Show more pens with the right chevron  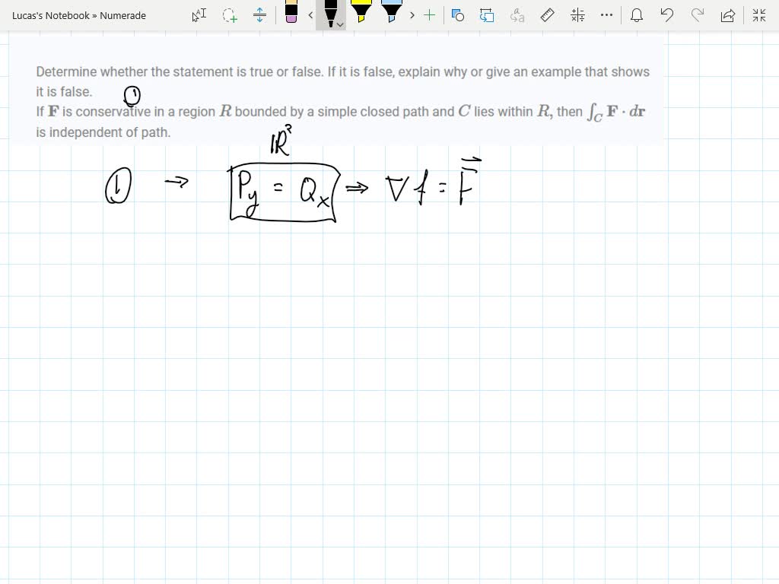tap(412, 15)
